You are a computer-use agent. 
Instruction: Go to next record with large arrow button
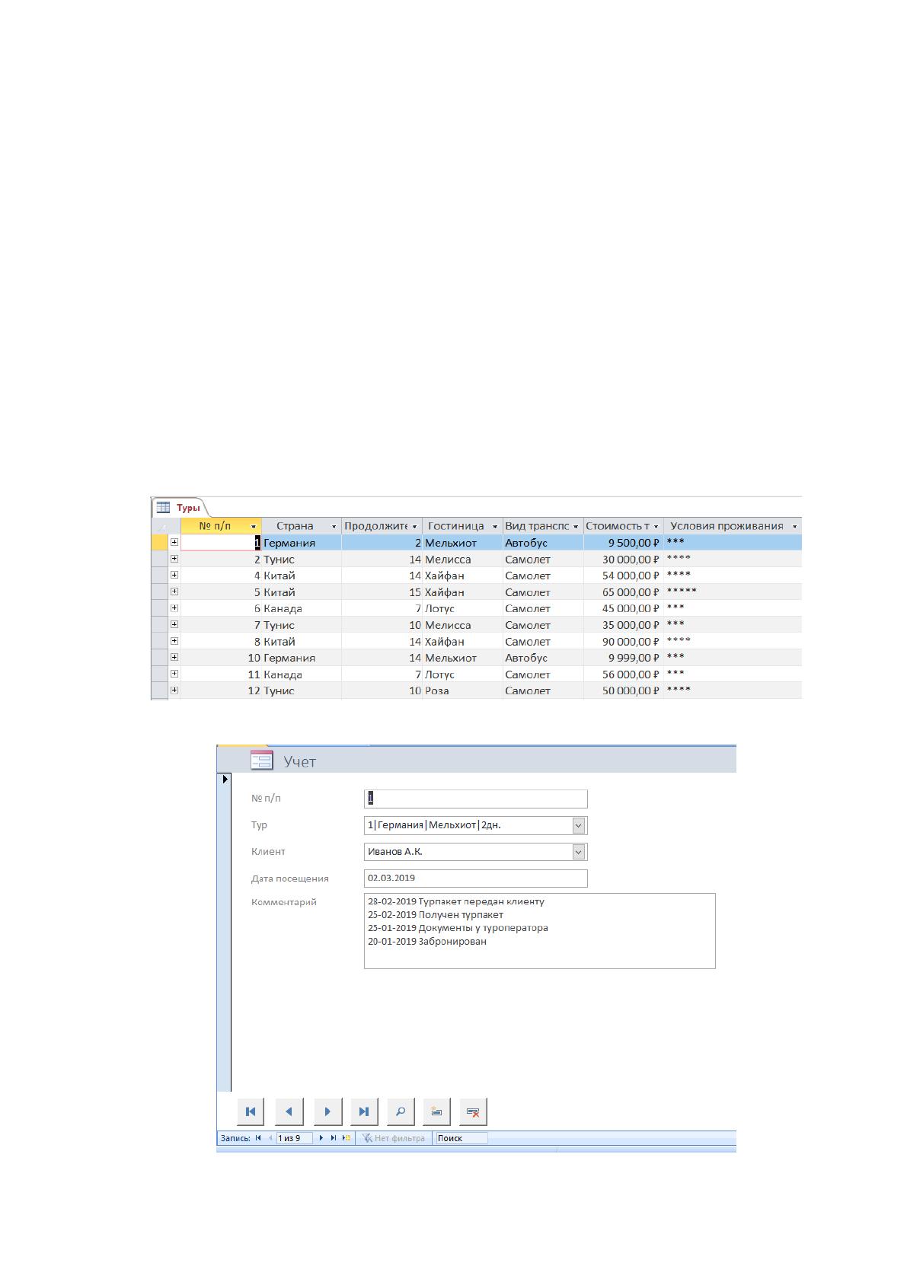pos(327,1111)
